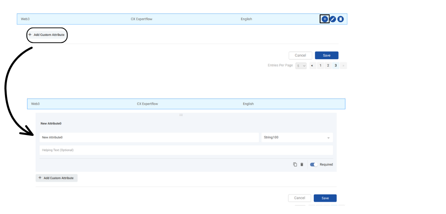Viewport: 446px width, 214px height.
Task: Click the trash icon on top Web3 row
Action: coord(341,19)
